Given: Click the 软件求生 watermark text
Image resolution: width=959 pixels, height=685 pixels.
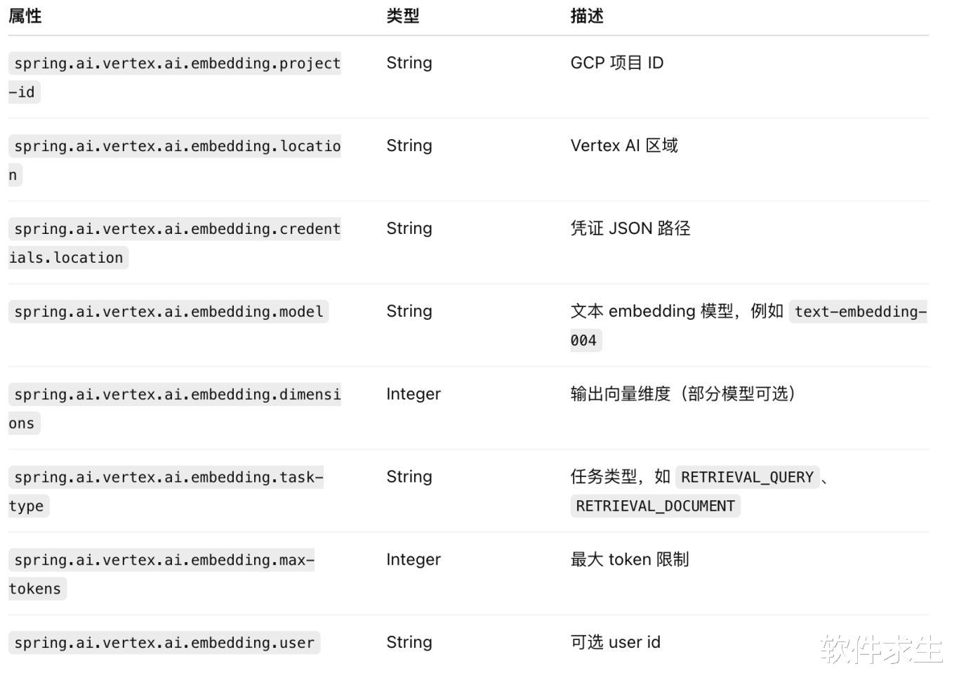Looking at the screenshot, I should tap(880, 650).
